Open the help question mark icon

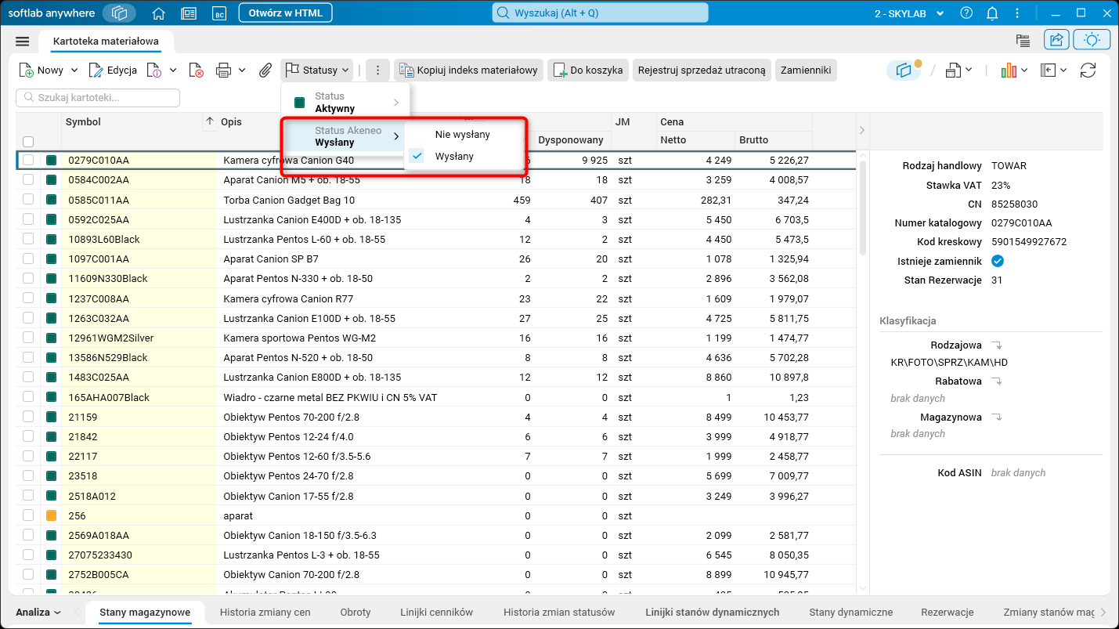click(x=966, y=13)
